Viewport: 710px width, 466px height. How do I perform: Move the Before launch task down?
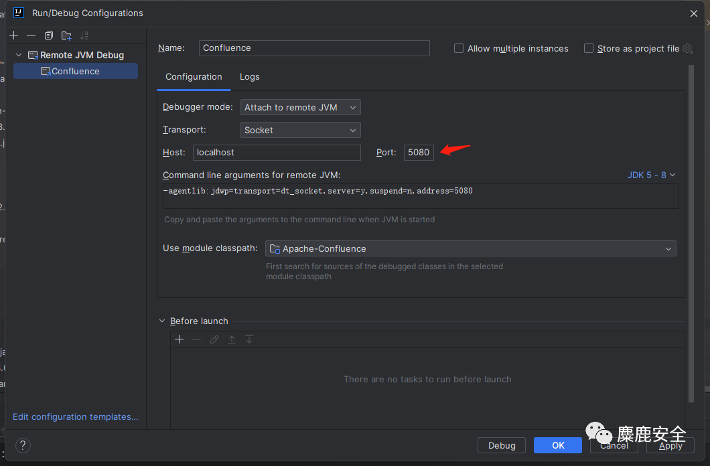[x=249, y=339]
